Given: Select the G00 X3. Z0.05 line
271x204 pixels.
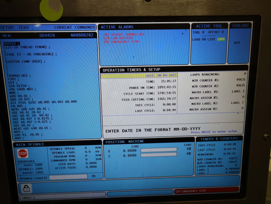Looking at the screenshot, I should click(29, 135).
